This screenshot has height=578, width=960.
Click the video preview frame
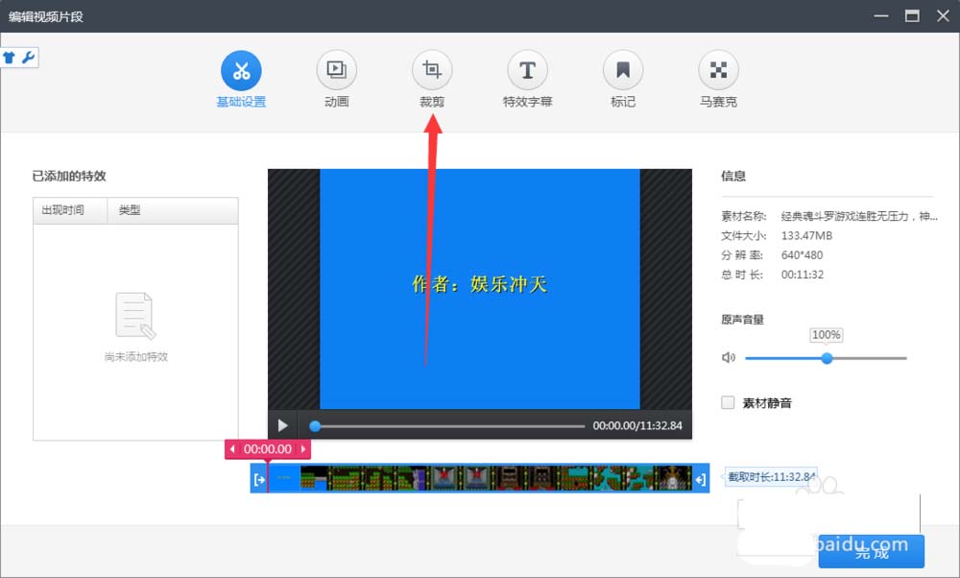[480, 289]
